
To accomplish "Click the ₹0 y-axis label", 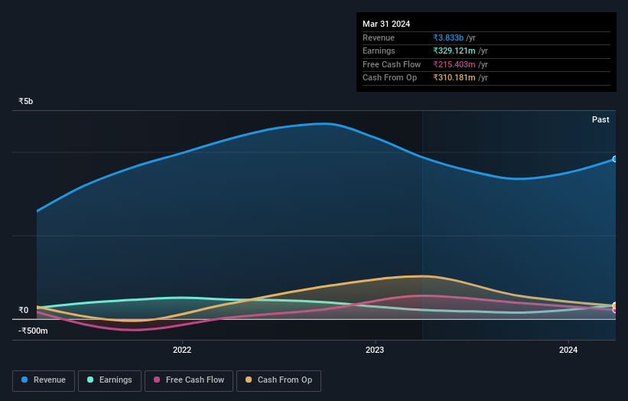I will coord(23,311).
